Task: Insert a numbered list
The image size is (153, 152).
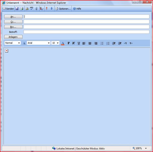Action: (108, 43)
